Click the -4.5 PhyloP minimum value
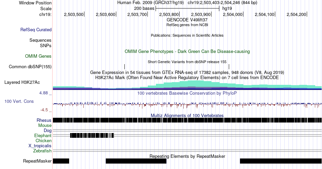 pyautogui.click(x=44, y=110)
